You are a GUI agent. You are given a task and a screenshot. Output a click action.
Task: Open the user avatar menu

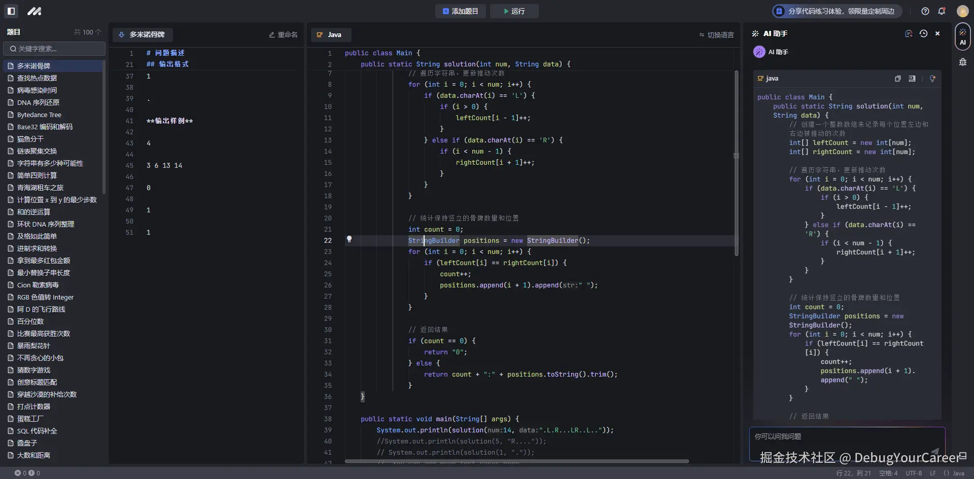(x=962, y=11)
